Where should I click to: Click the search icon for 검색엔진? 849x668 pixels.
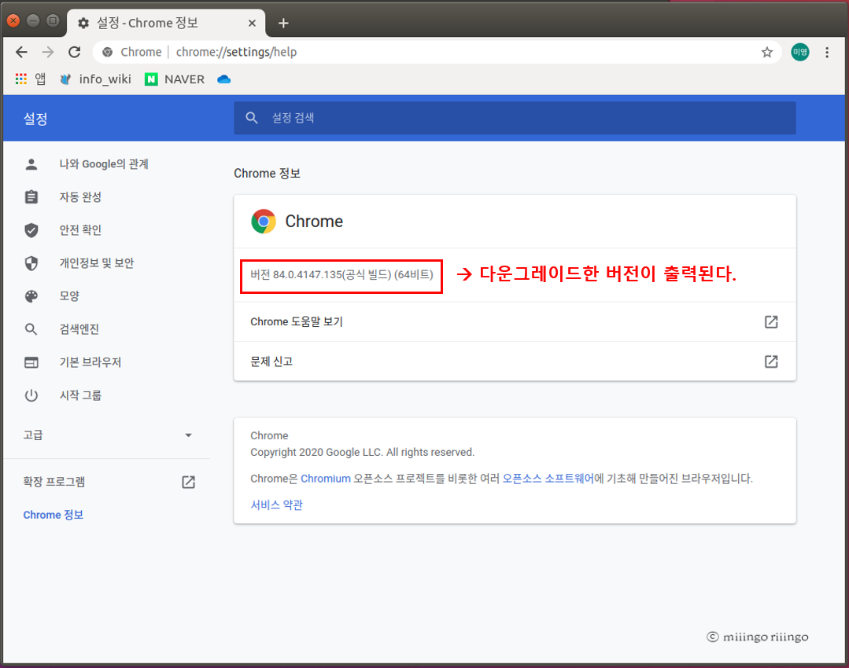pos(31,329)
